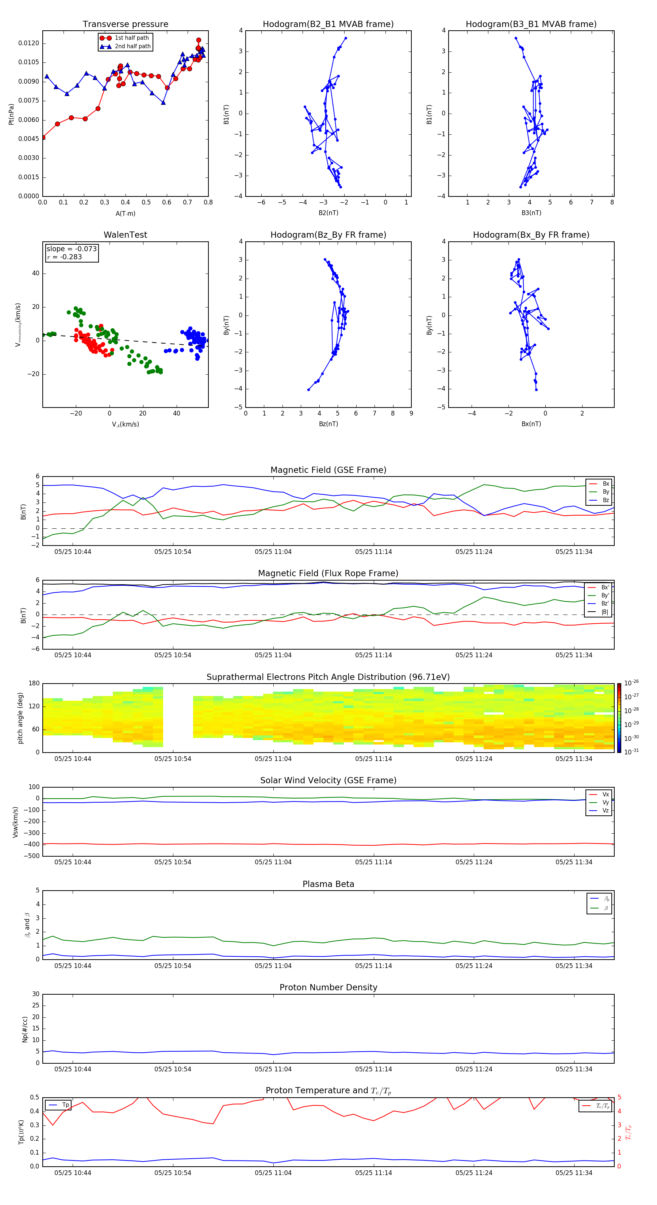Click the 'Solar Wind Velocity (GSE Frame)' title

tap(328, 781)
